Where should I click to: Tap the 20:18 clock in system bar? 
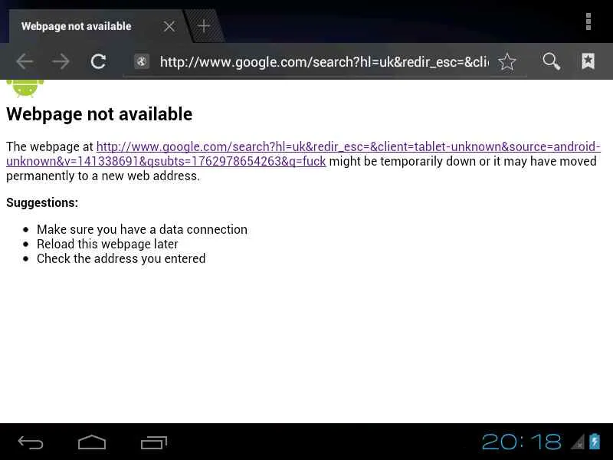point(522,442)
